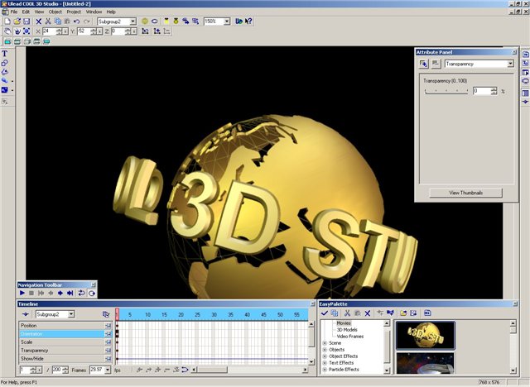Expand the Text Effects tree node
Viewport: 530px width, 387px height.
325,363
